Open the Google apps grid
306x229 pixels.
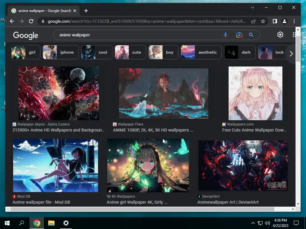pyautogui.click(x=294, y=35)
